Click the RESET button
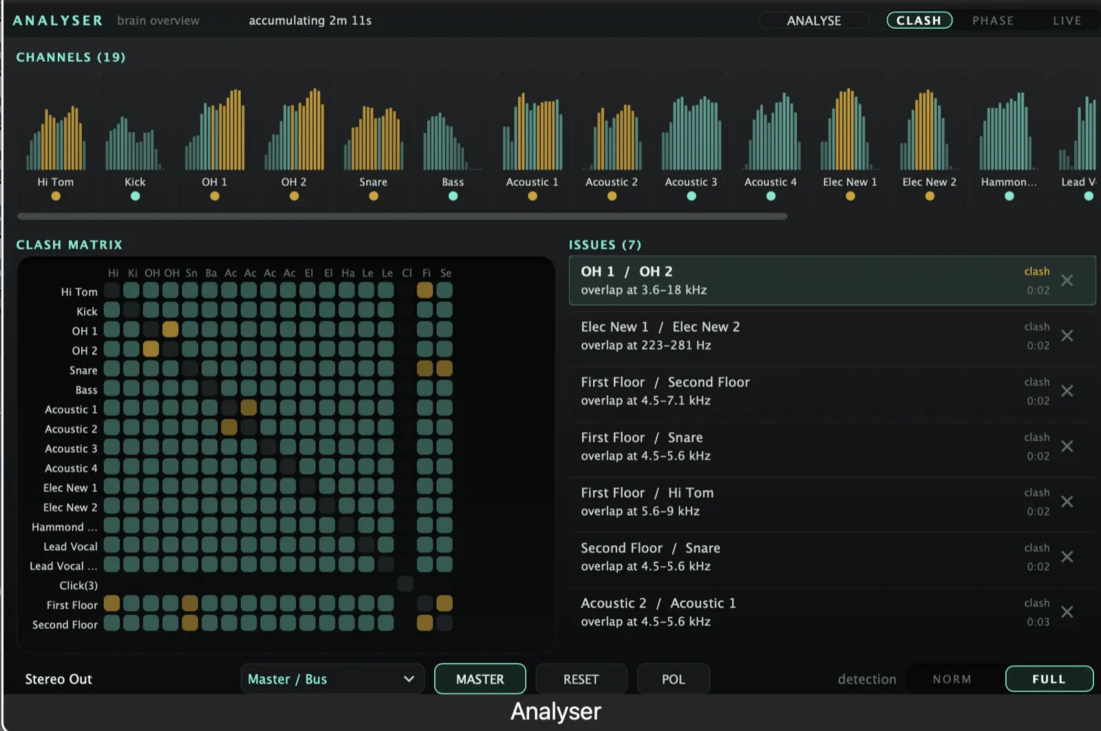 581,679
